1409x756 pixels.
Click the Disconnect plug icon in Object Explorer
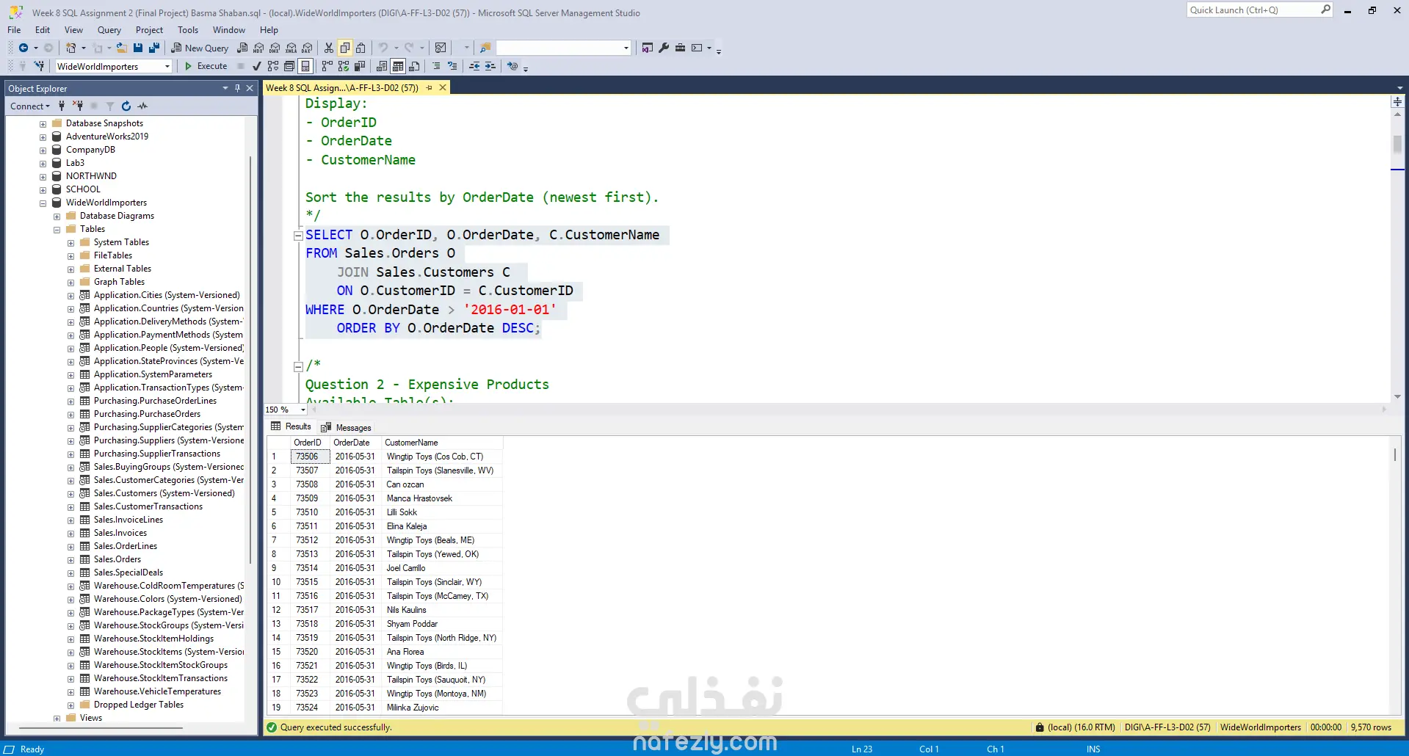click(78, 106)
